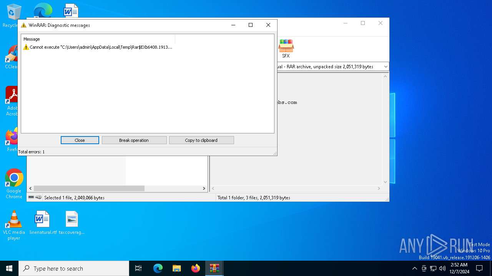Click the volume speaker icon in tray
Viewport: 492px width, 276px height.
pos(442,268)
